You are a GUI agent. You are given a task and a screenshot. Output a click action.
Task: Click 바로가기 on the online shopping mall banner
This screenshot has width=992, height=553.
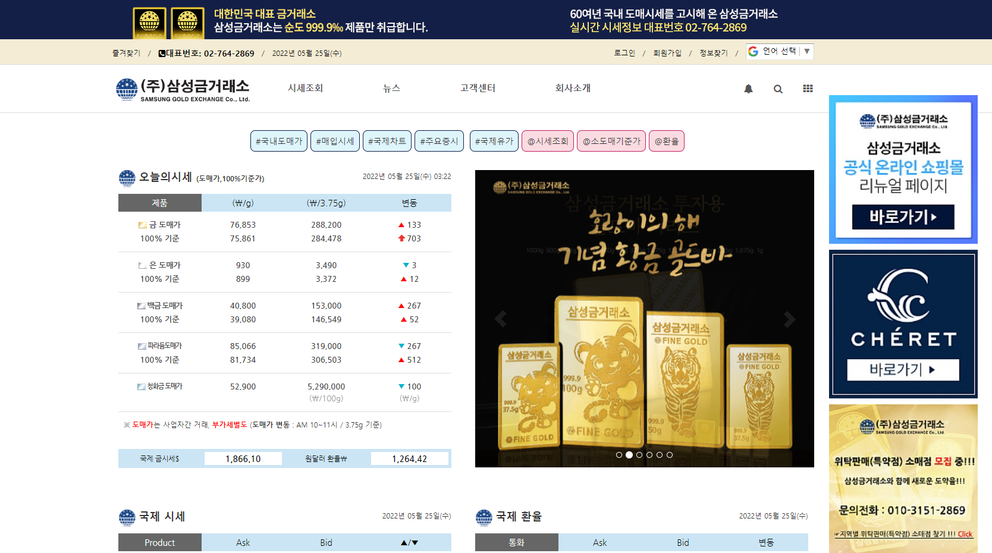pos(903,217)
